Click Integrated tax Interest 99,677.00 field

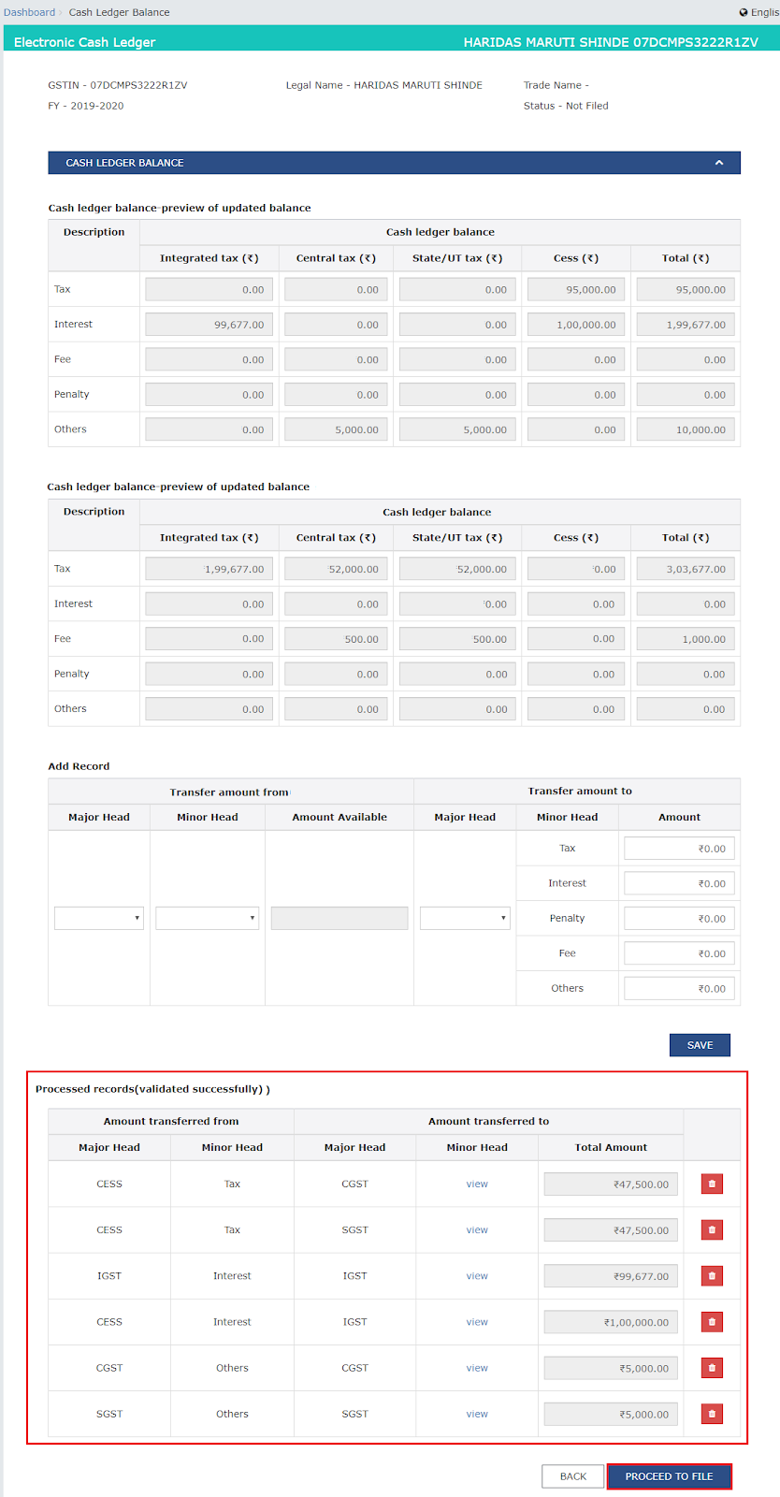coord(209,325)
